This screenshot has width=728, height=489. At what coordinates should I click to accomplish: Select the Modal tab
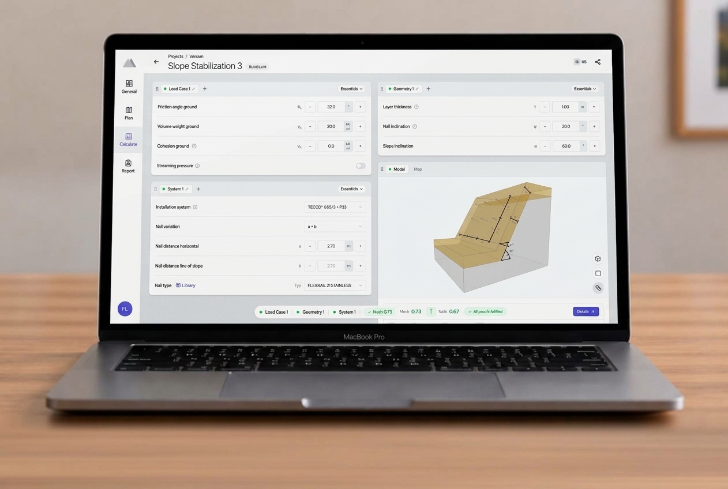click(396, 169)
